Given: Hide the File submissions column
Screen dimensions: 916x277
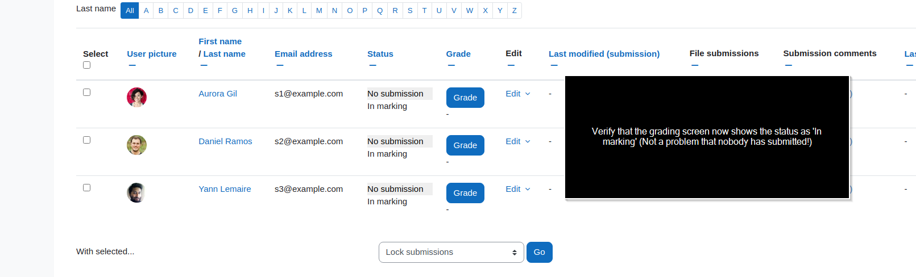Looking at the screenshot, I should pyautogui.click(x=694, y=65).
